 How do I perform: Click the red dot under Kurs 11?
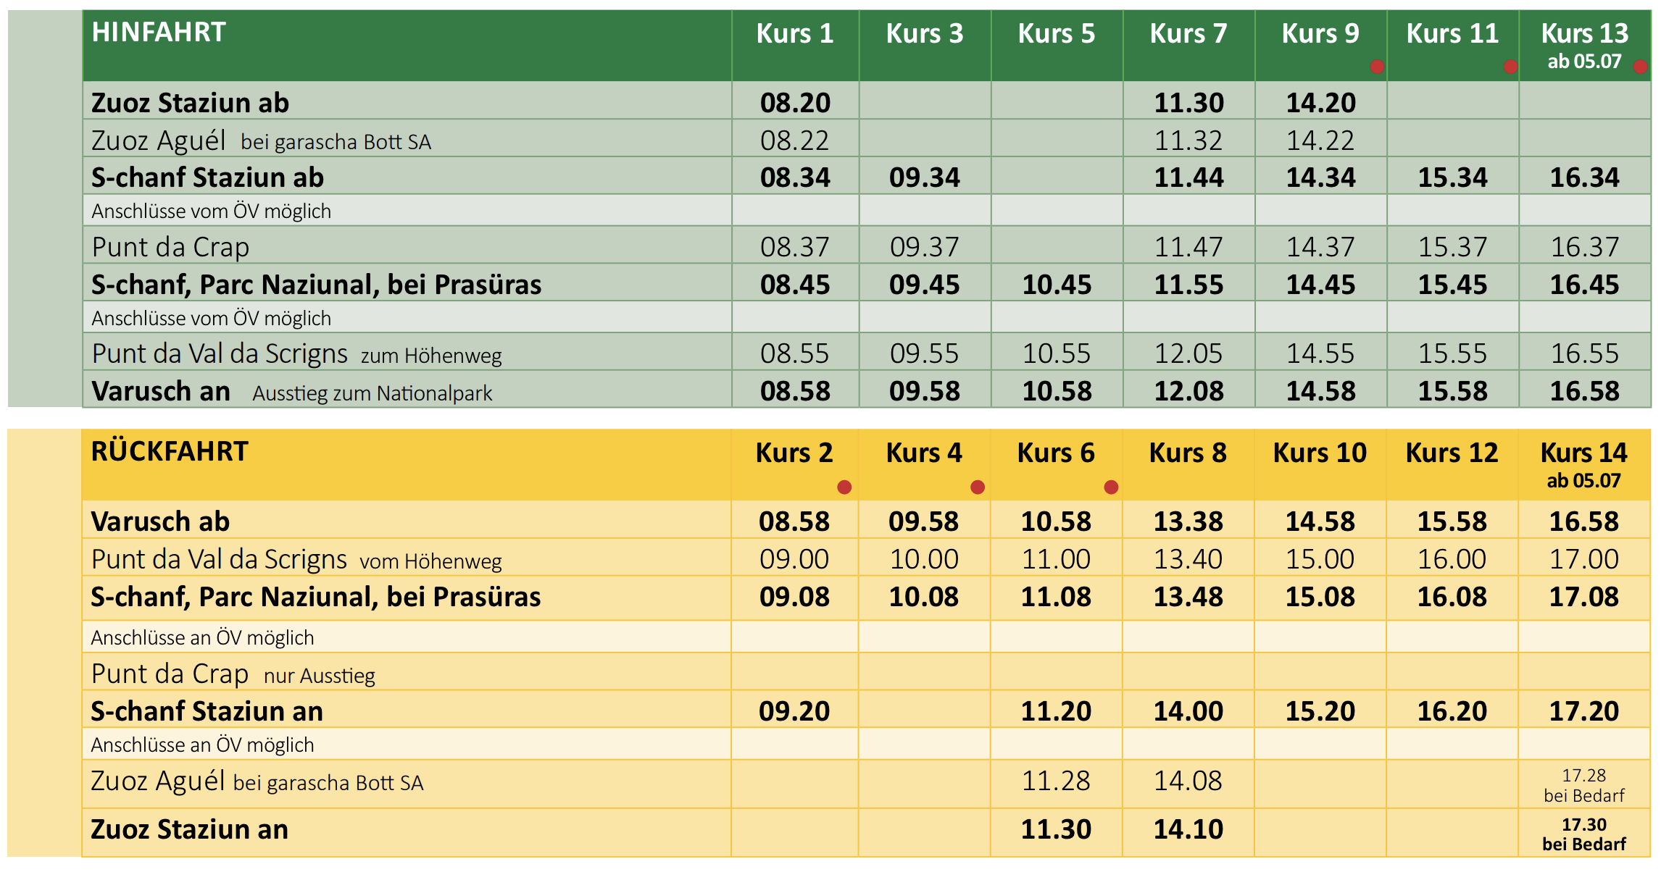[x=1510, y=67]
